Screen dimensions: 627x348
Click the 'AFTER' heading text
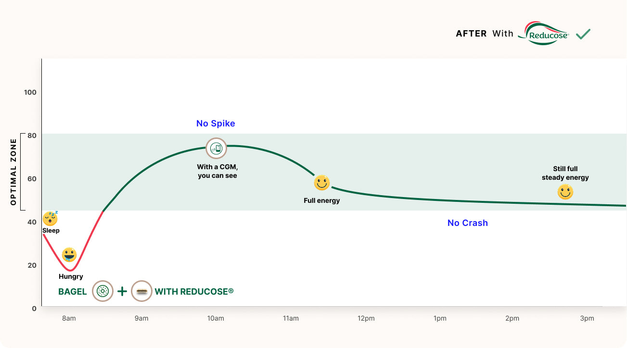tap(472, 34)
